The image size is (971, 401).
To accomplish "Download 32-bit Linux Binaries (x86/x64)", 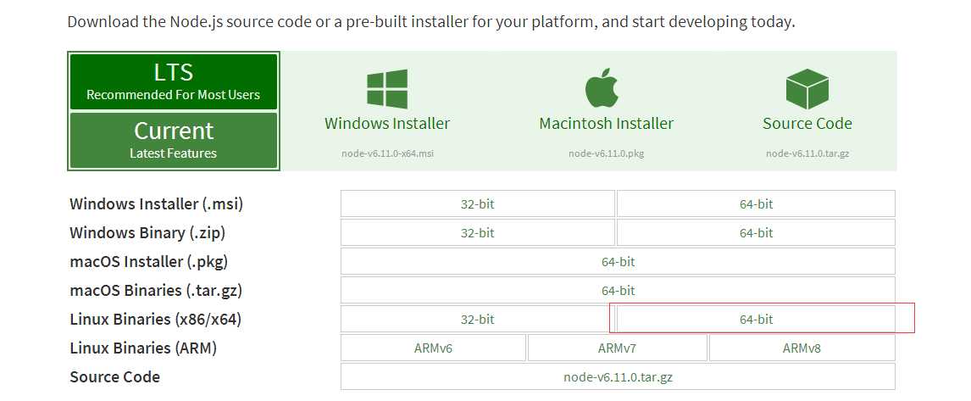I will pos(478,320).
